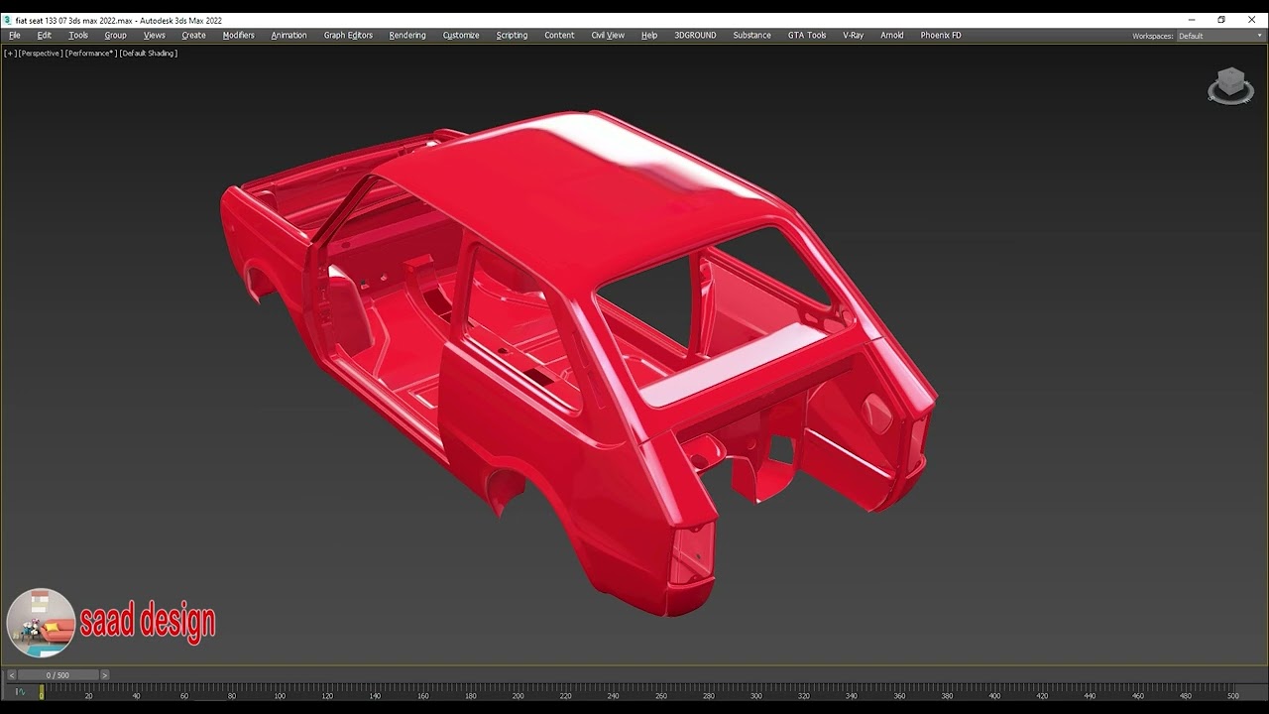The height and width of the screenshot is (714, 1269).
Task: Open the Rendering menu
Action: [x=407, y=35]
